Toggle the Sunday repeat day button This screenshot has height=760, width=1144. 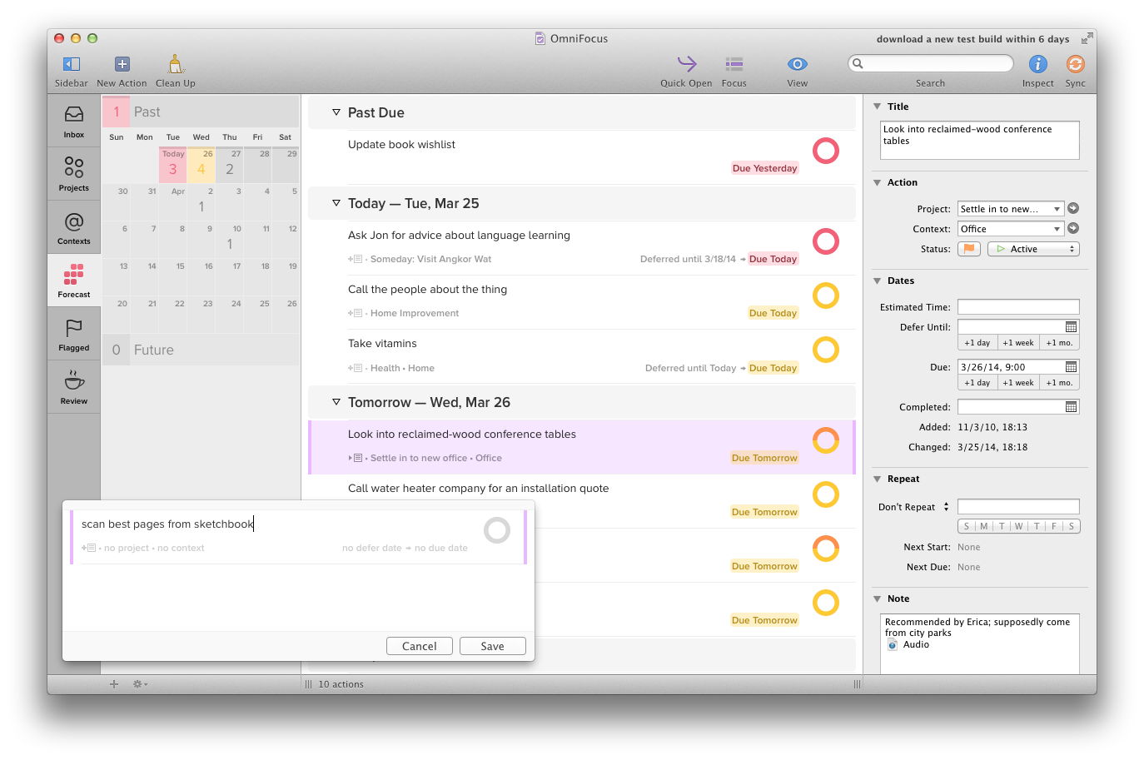967,526
